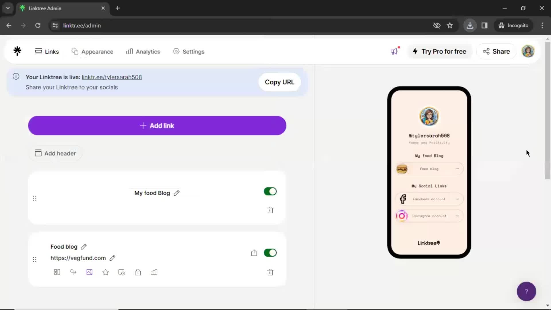The image size is (551, 310).
Task: Toggle the Food blog link on/off
Action: pos(270,253)
